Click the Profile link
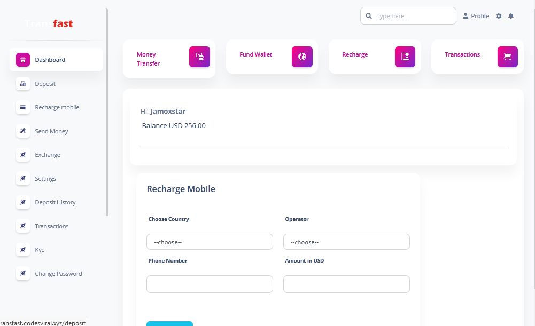 (476, 16)
